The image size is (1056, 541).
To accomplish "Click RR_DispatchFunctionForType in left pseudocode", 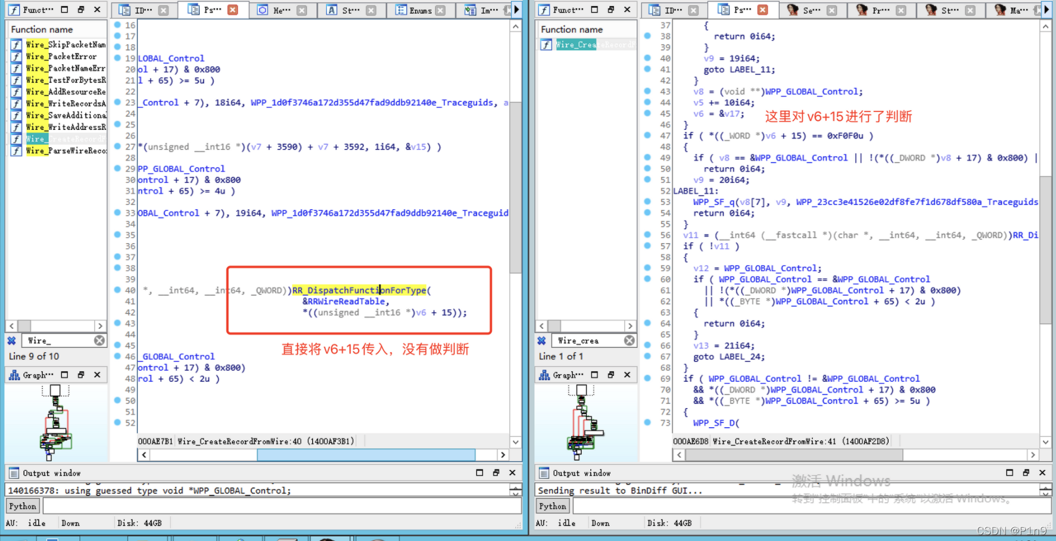I will tap(359, 290).
